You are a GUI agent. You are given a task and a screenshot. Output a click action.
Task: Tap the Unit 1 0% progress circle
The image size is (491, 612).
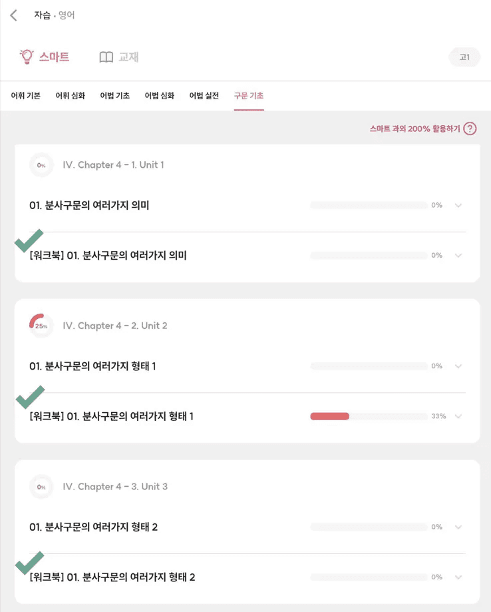click(x=41, y=165)
